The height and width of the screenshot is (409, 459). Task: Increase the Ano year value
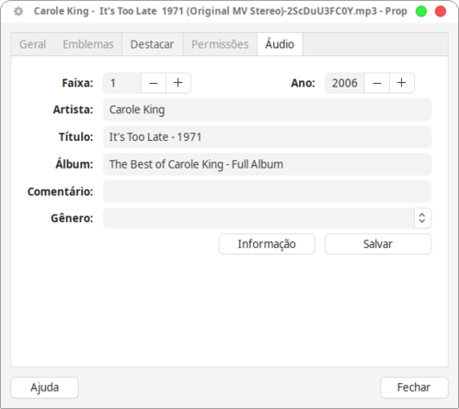tap(402, 83)
